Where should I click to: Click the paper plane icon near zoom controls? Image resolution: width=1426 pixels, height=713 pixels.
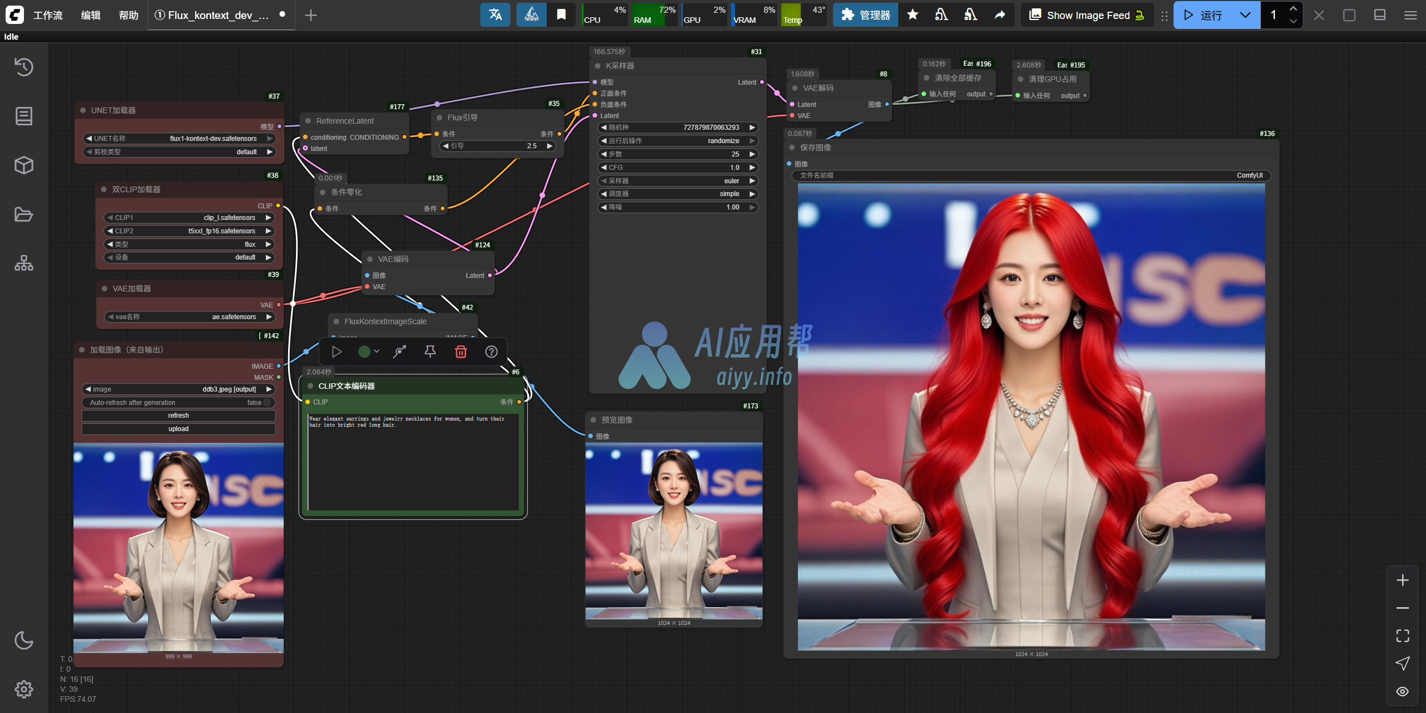click(1403, 663)
